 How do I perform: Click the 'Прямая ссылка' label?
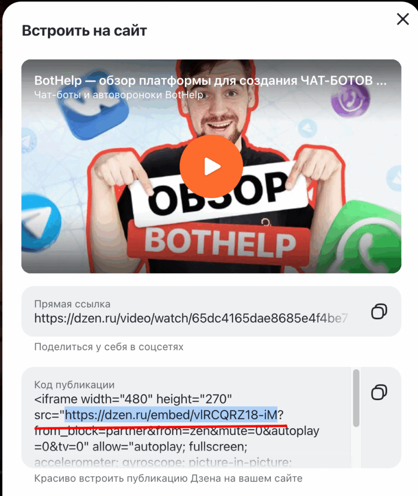pyautogui.click(x=72, y=304)
